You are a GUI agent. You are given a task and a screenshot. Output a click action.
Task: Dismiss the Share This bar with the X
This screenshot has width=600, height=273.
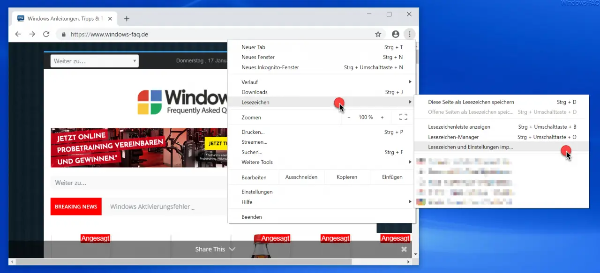(404, 249)
